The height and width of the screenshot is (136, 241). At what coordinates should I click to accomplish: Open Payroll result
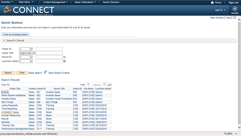point(5,119)
